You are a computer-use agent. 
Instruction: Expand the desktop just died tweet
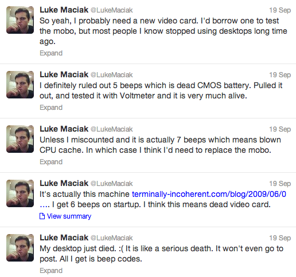51,271
